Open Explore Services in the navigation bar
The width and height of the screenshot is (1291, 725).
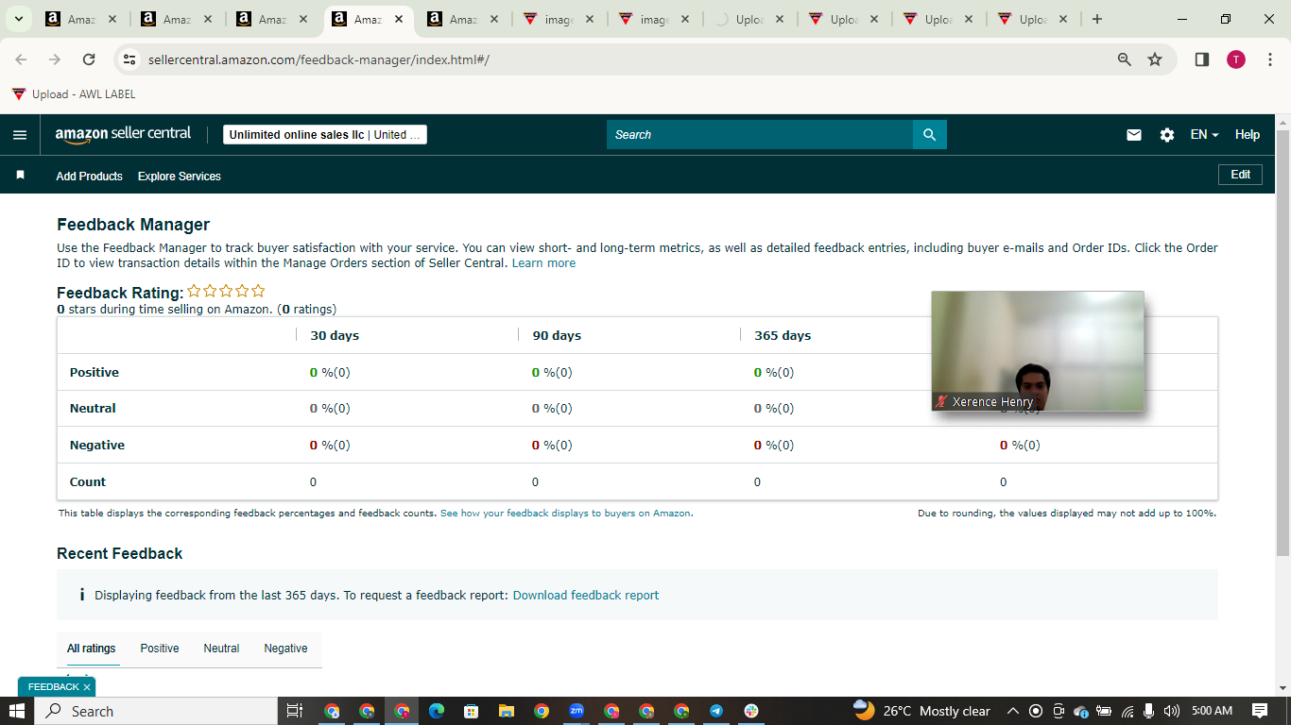point(180,177)
